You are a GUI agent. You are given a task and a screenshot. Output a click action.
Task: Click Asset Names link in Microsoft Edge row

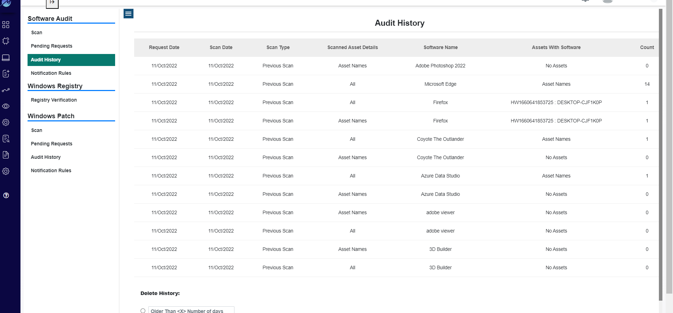point(556,84)
